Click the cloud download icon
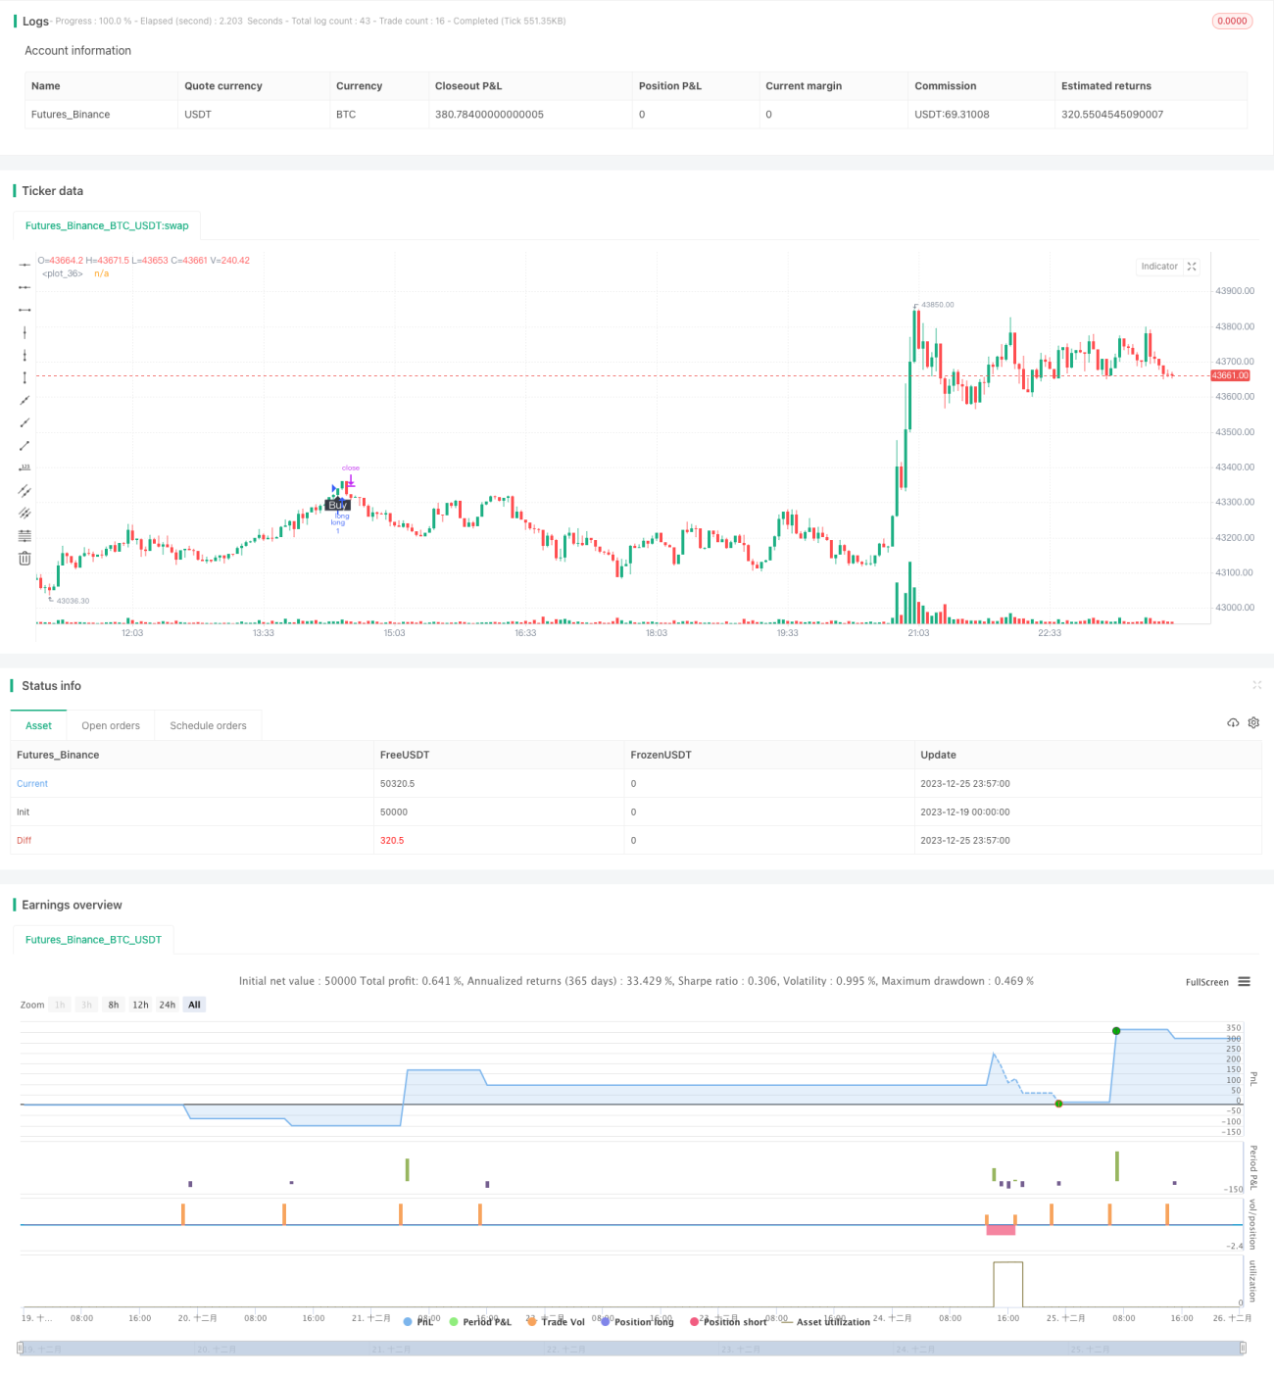 click(x=1233, y=722)
